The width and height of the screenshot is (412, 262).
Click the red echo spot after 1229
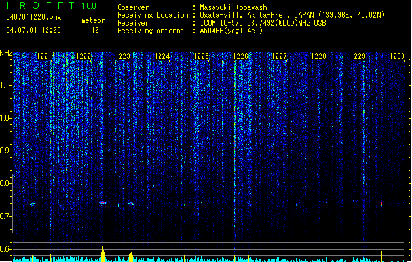[381, 204]
